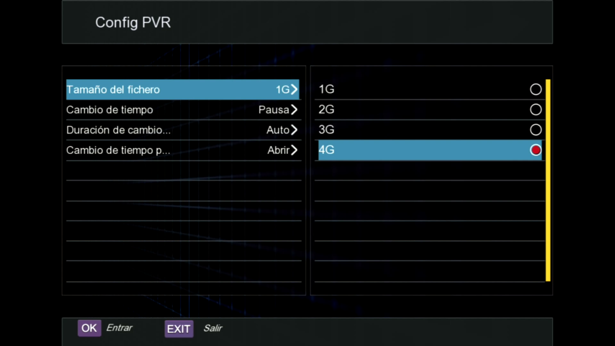Expand the Cambio de tiempo Pausa chevron
This screenshot has height=346, width=615.
[294, 110]
